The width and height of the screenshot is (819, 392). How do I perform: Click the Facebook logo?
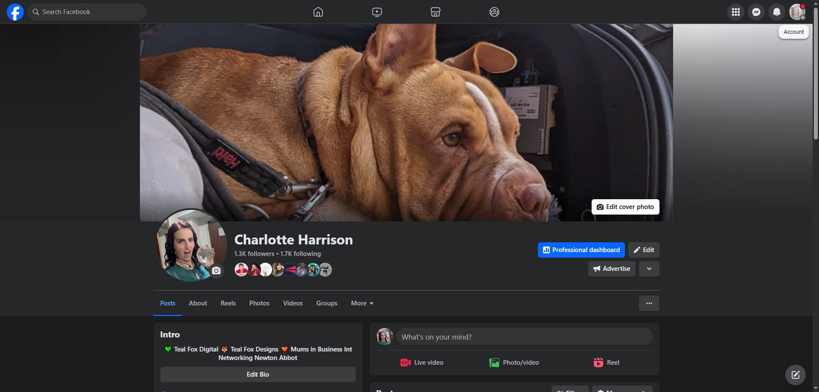pyautogui.click(x=15, y=12)
